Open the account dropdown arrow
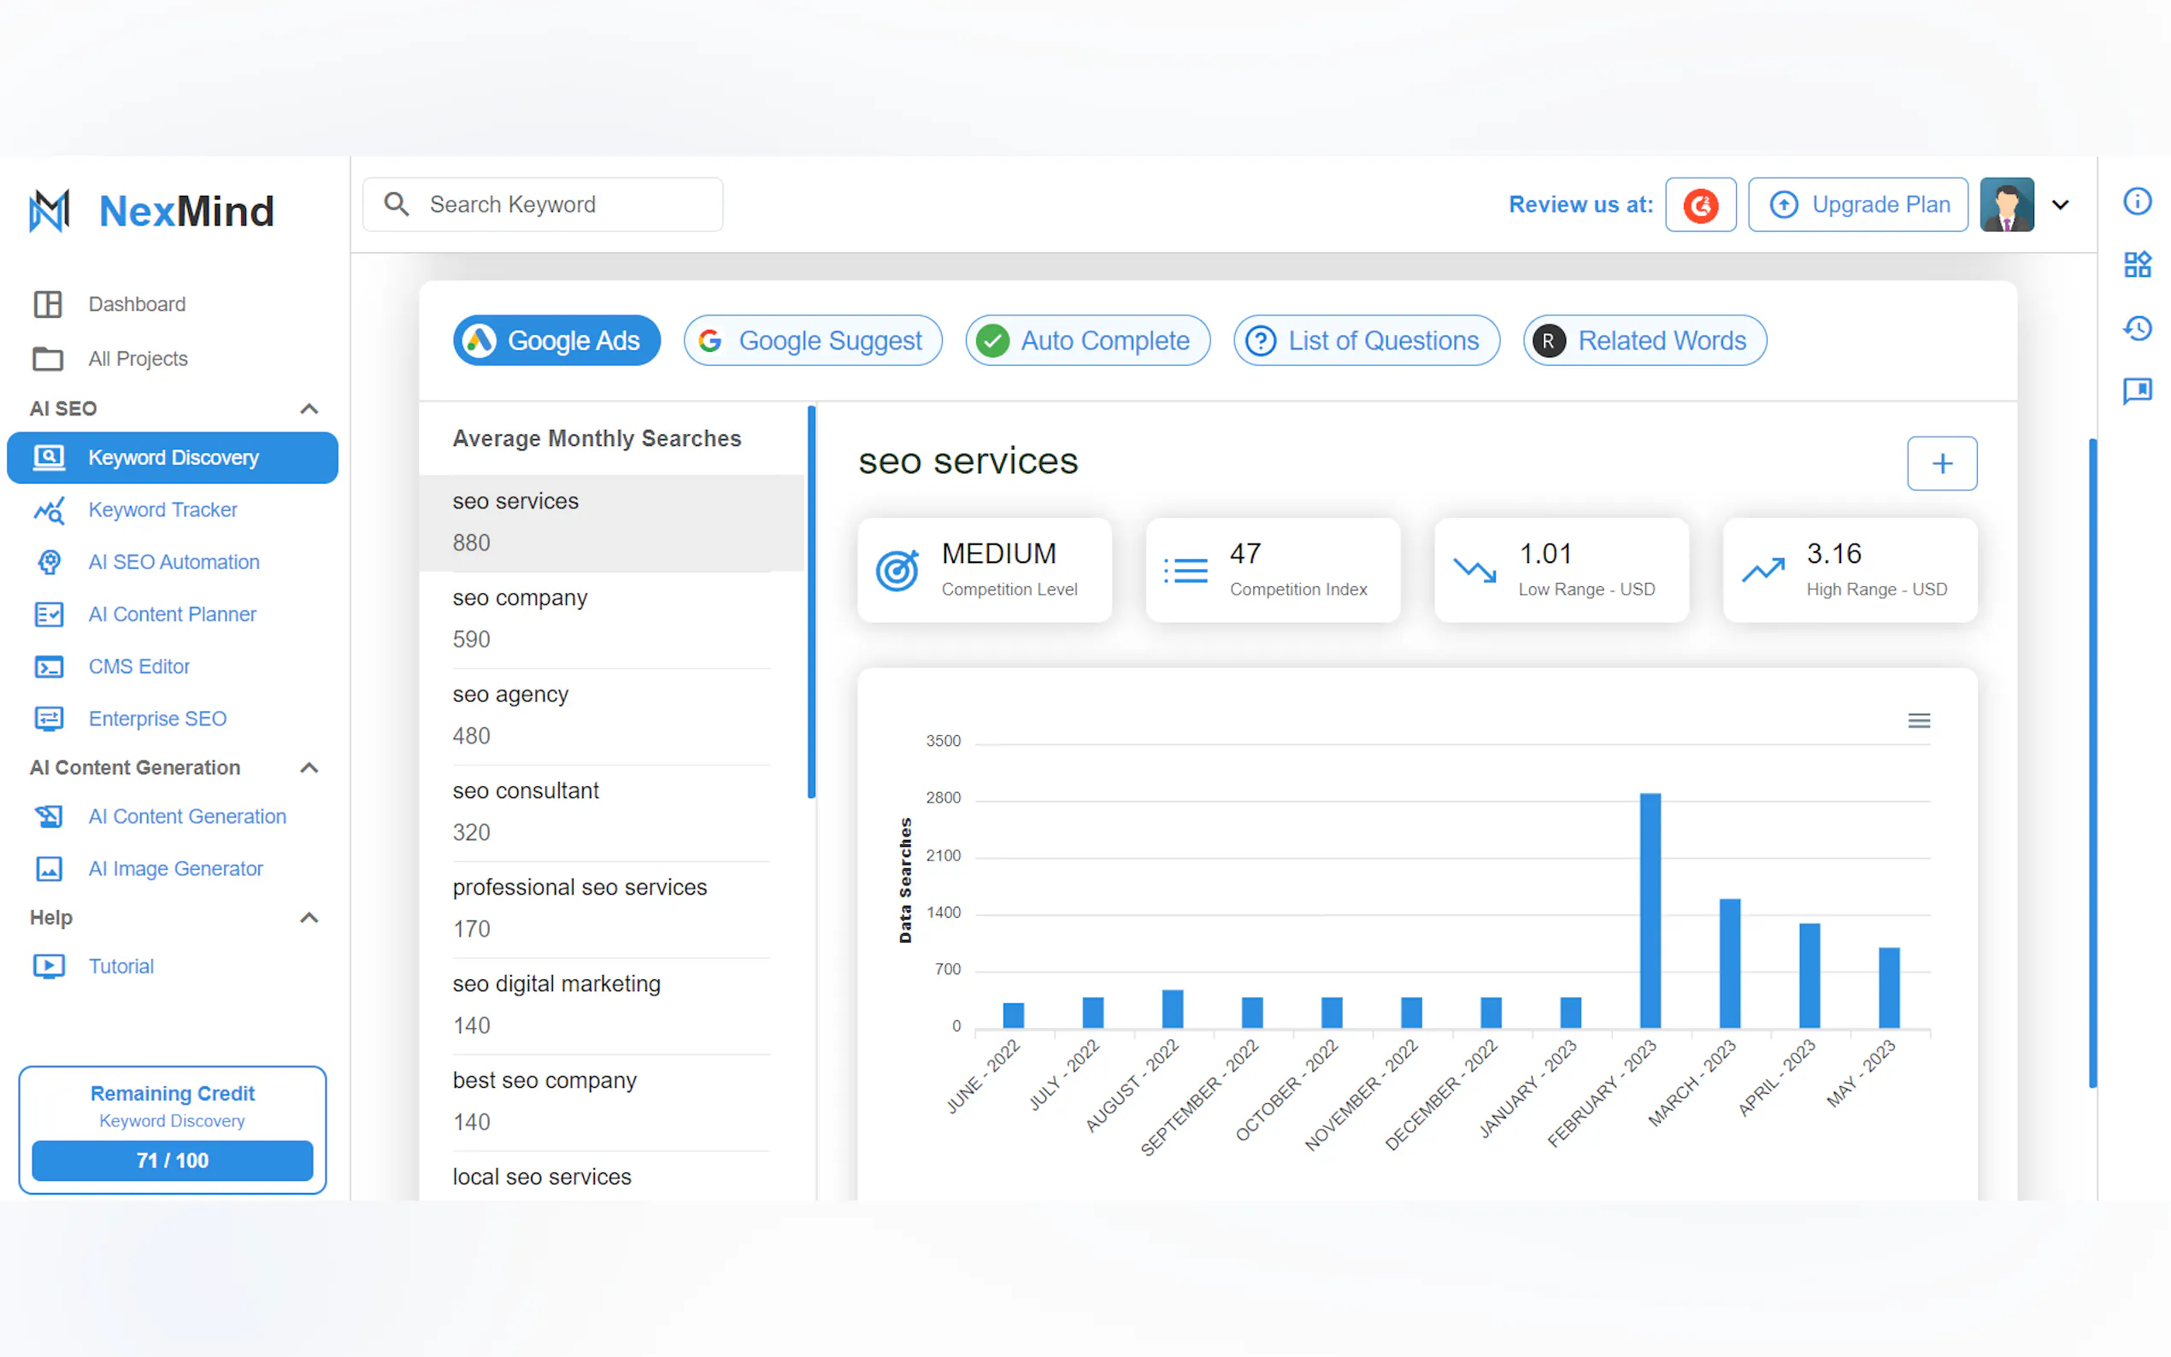Image resolution: width=2171 pixels, height=1357 pixels. [x=2060, y=204]
